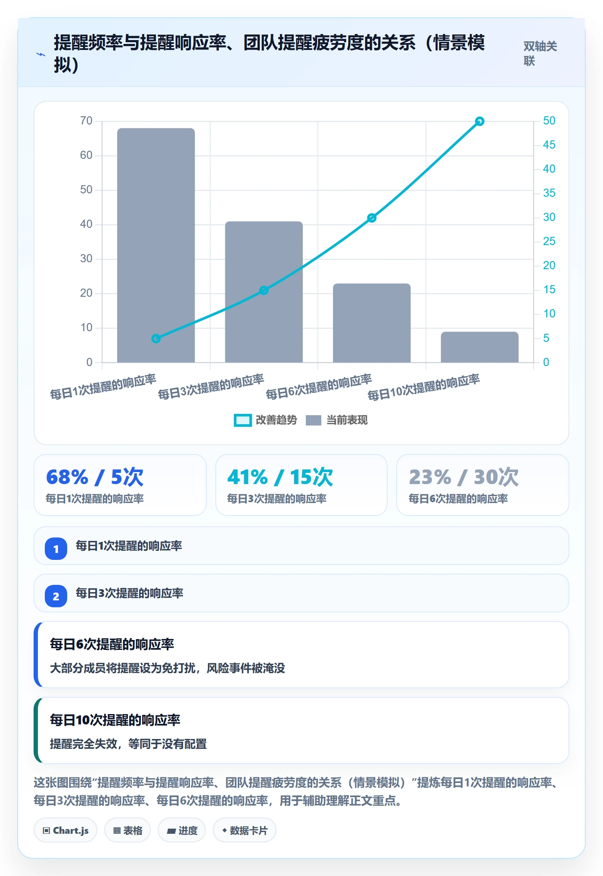Toggle the 改善趋势 legend item
The height and width of the screenshot is (876, 603).
[x=265, y=420]
